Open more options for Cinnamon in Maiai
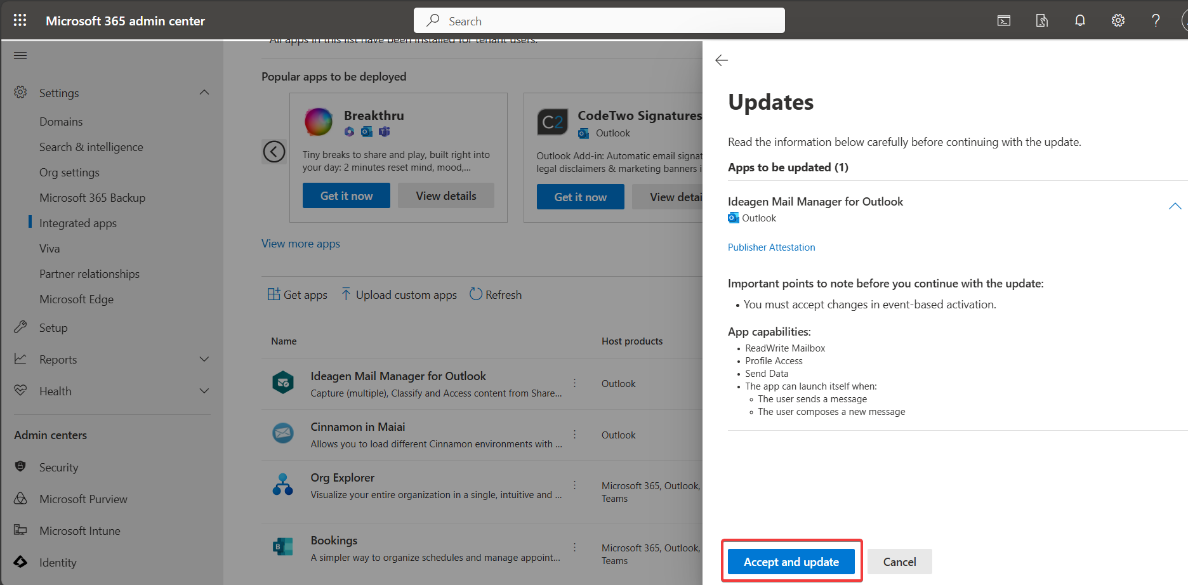 tap(574, 435)
